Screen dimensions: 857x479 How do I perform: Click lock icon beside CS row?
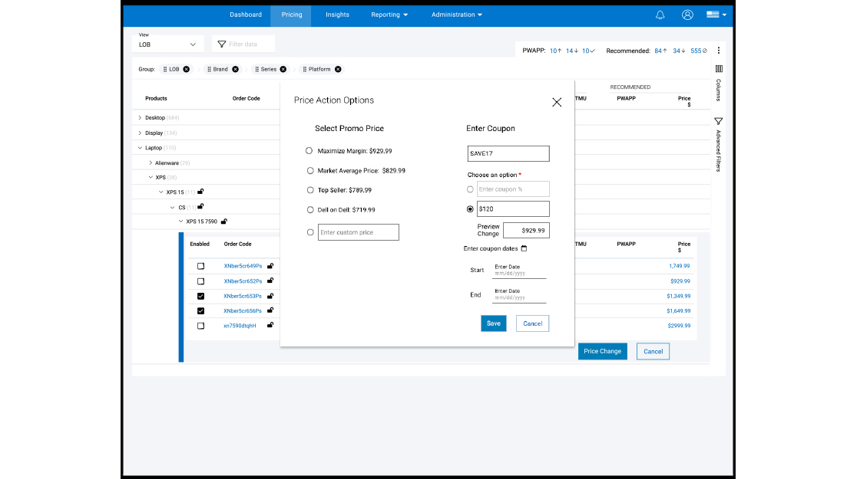tap(200, 206)
